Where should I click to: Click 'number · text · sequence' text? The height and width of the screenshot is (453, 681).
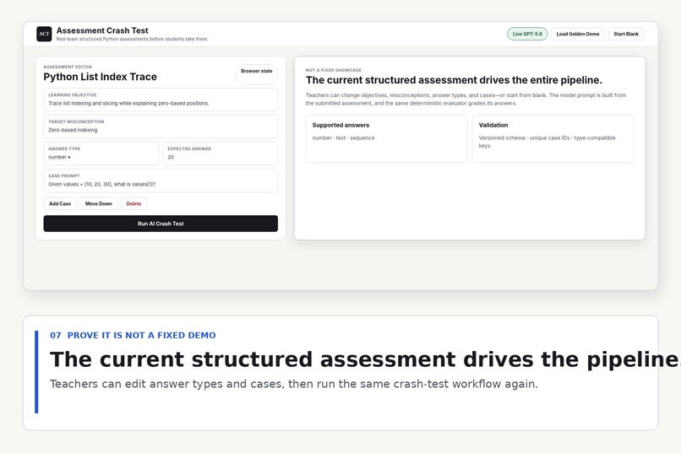pyautogui.click(x=343, y=138)
